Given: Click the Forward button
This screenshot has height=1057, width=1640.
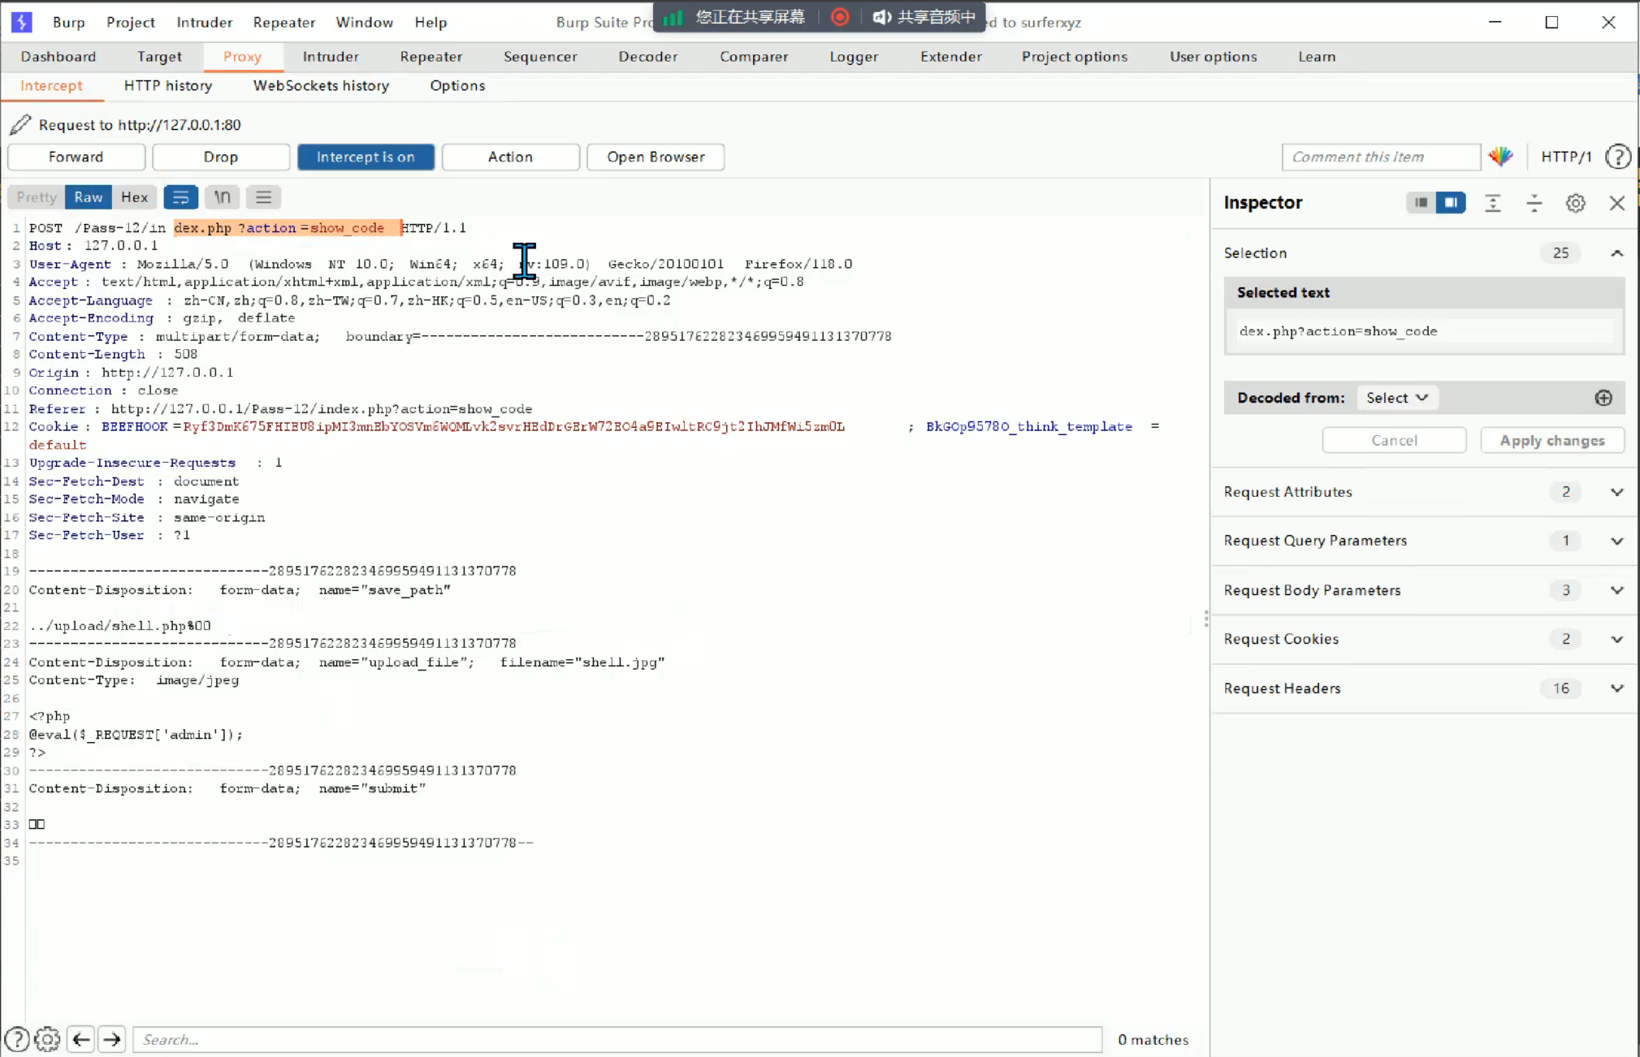Looking at the screenshot, I should click(x=76, y=157).
